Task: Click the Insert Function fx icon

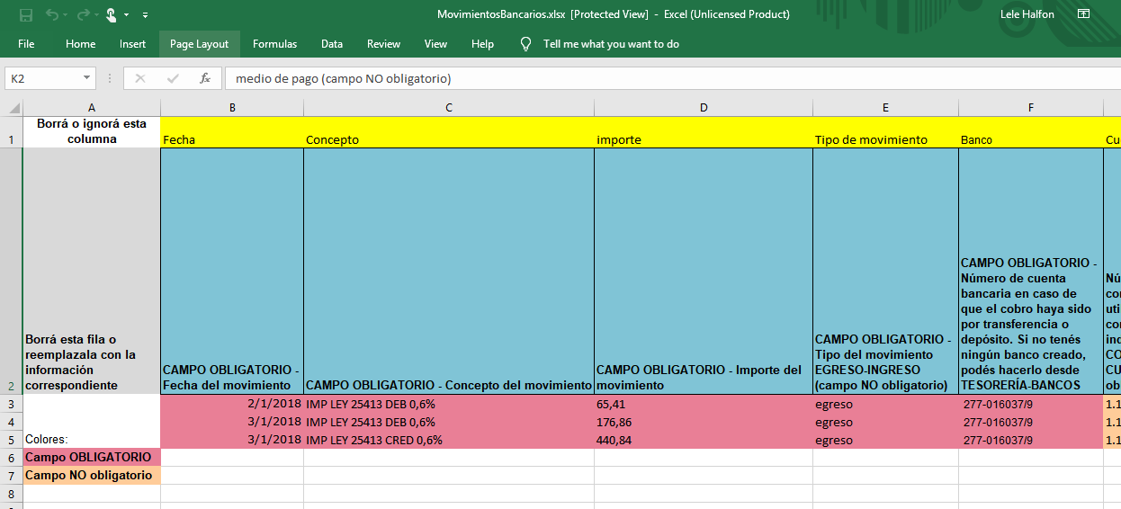Action: (205, 78)
